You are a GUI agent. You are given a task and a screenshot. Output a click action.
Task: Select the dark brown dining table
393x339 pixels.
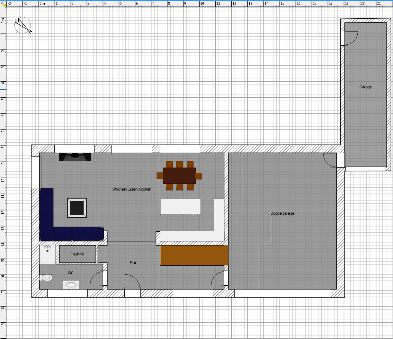click(179, 175)
